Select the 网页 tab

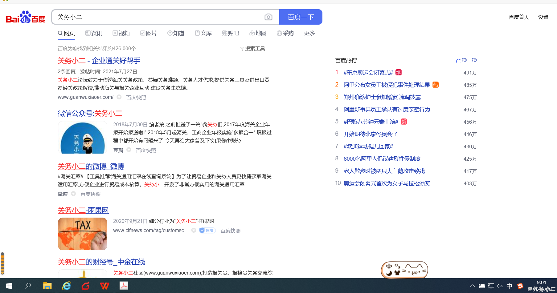pyautogui.click(x=66, y=33)
